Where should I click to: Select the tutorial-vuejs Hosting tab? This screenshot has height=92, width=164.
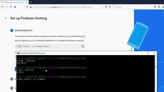pos(14,2)
